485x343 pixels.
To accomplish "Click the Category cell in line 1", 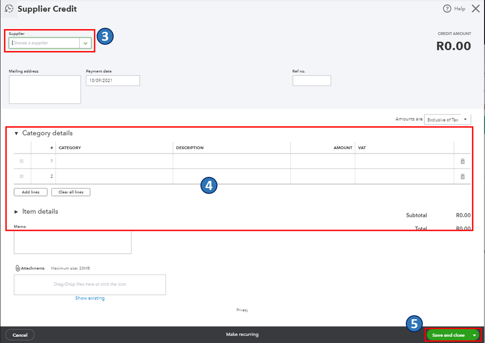I will click(114, 161).
